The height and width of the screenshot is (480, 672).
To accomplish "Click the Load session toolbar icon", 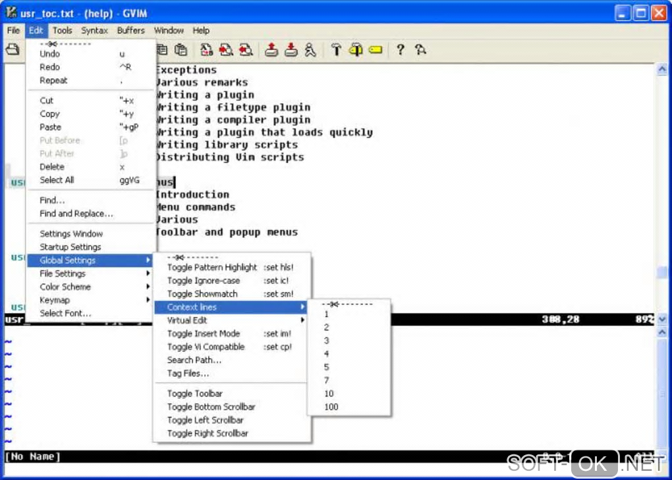I will 271,50.
